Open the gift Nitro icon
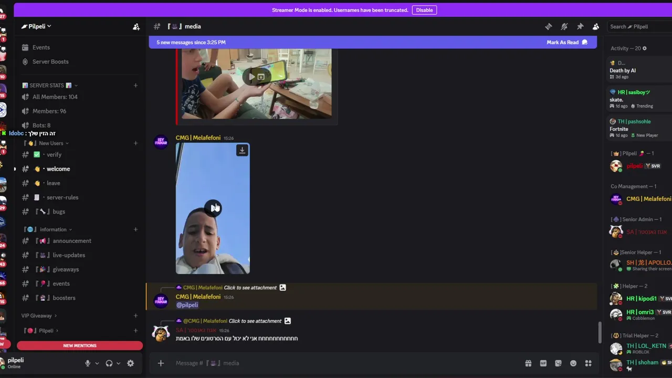The image size is (672, 378). click(528, 363)
